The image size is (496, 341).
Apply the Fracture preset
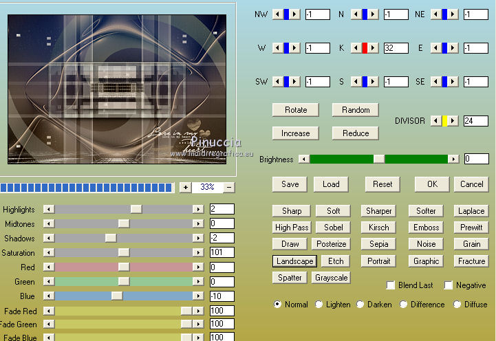pos(471,261)
